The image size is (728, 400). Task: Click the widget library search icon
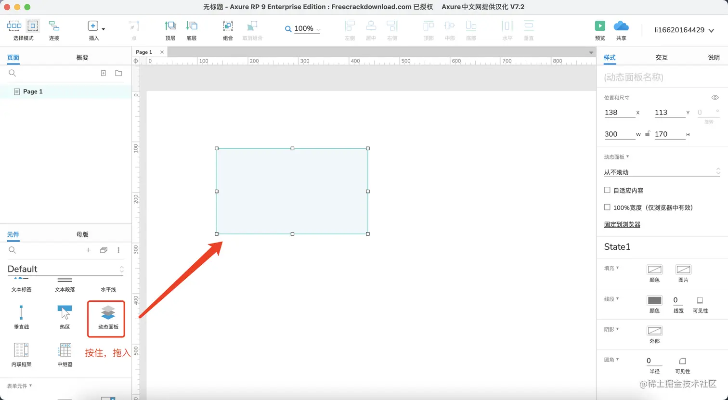pos(13,250)
